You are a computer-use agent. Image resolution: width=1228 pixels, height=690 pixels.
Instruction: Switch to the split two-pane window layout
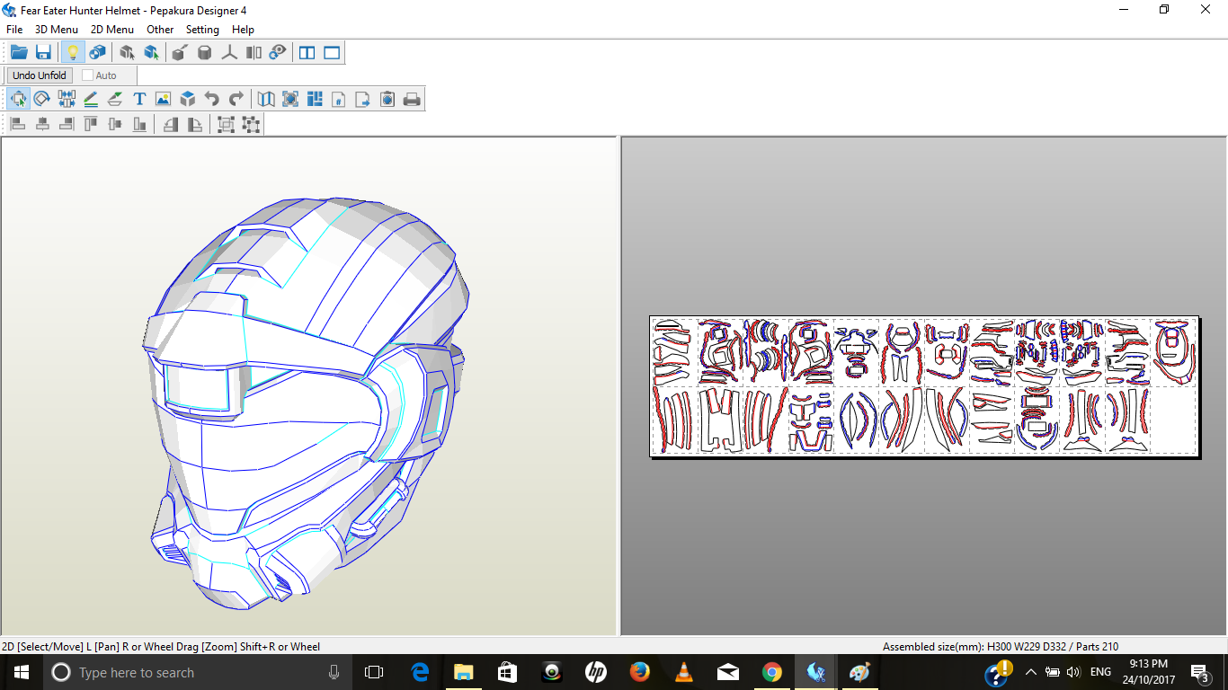pyautogui.click(x=307, y=53)
